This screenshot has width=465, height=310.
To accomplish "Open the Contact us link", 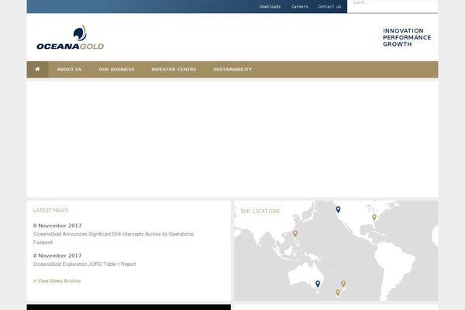I will [329, 6].
